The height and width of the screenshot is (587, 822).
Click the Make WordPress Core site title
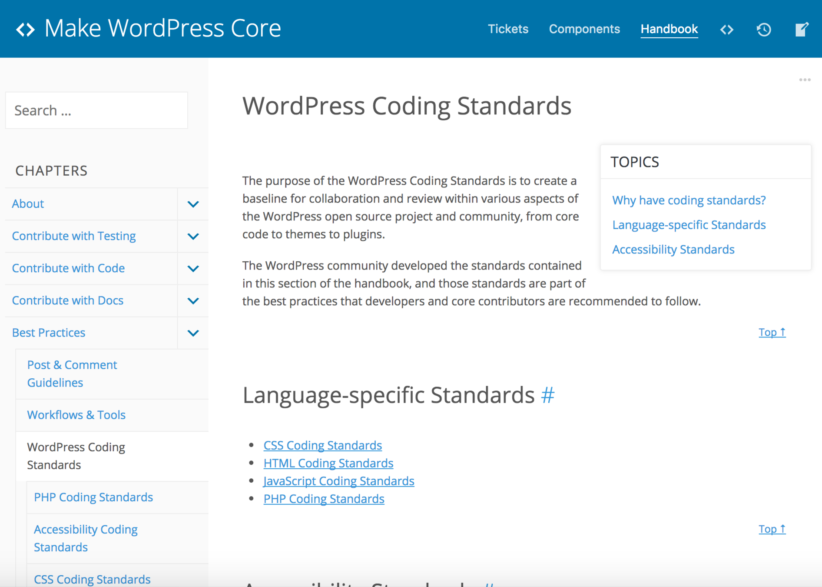[163, 28]
